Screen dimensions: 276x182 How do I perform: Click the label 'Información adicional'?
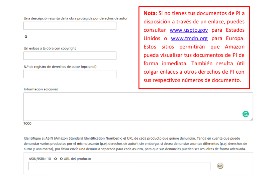point(41,89)
